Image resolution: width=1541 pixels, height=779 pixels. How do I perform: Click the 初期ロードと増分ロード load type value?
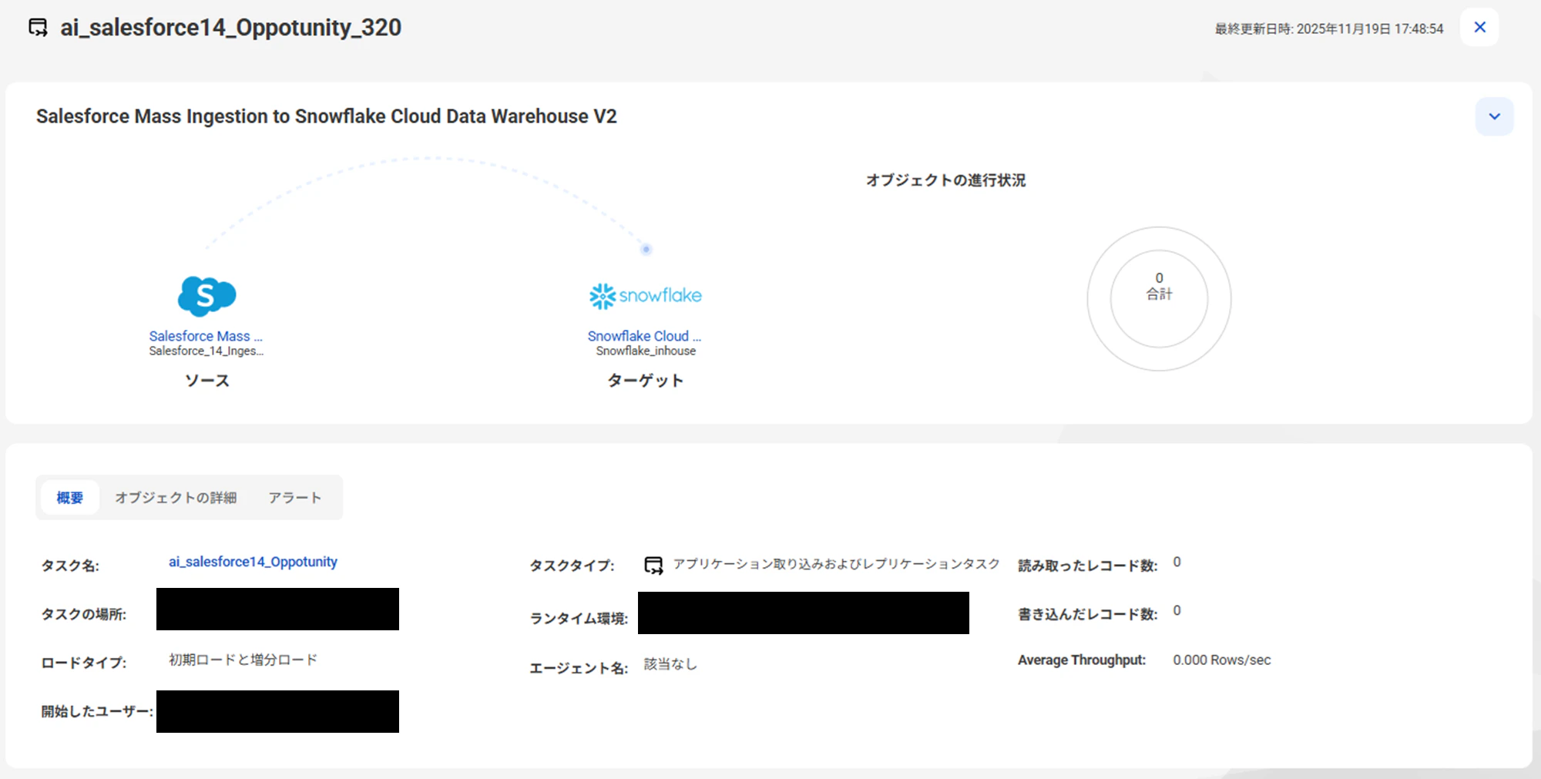point(243,660)
